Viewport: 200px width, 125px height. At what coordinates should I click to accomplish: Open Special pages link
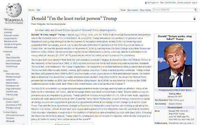(x=12, y=83)
